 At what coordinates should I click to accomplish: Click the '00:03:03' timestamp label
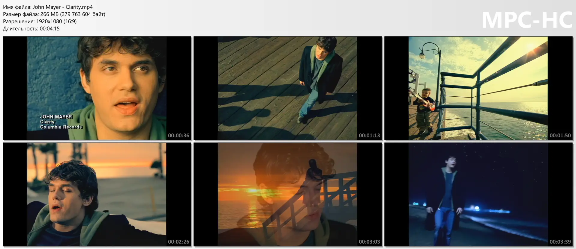pyautogui.click(x=369, y=242)
